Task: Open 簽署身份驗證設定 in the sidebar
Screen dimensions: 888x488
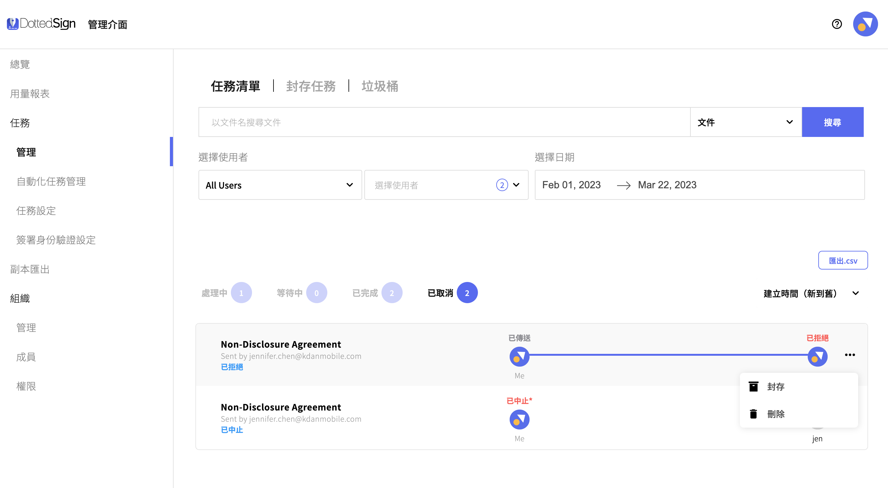Action: click(x=56, y=240)
